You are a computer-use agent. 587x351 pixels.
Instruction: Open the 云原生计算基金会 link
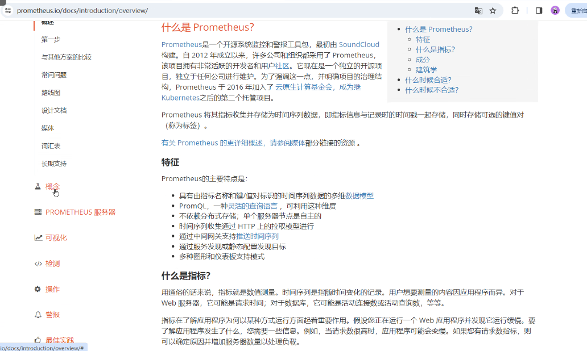304,87
